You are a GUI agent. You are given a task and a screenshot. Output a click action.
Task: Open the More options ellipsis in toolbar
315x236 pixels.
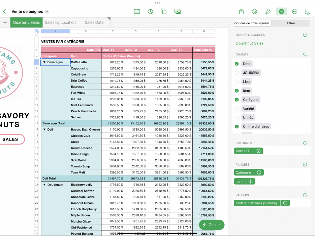click(294, 12)
